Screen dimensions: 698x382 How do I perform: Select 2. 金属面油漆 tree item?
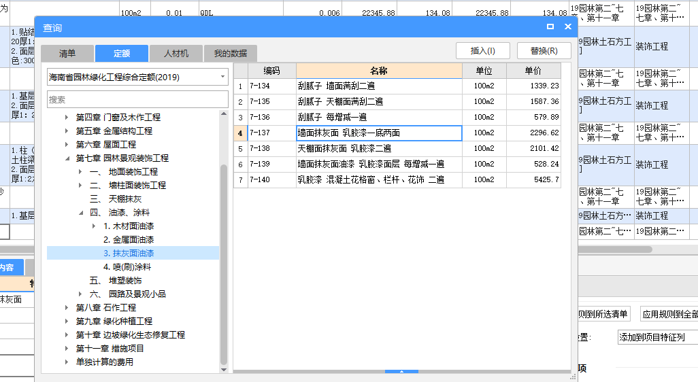click(128, 240)
